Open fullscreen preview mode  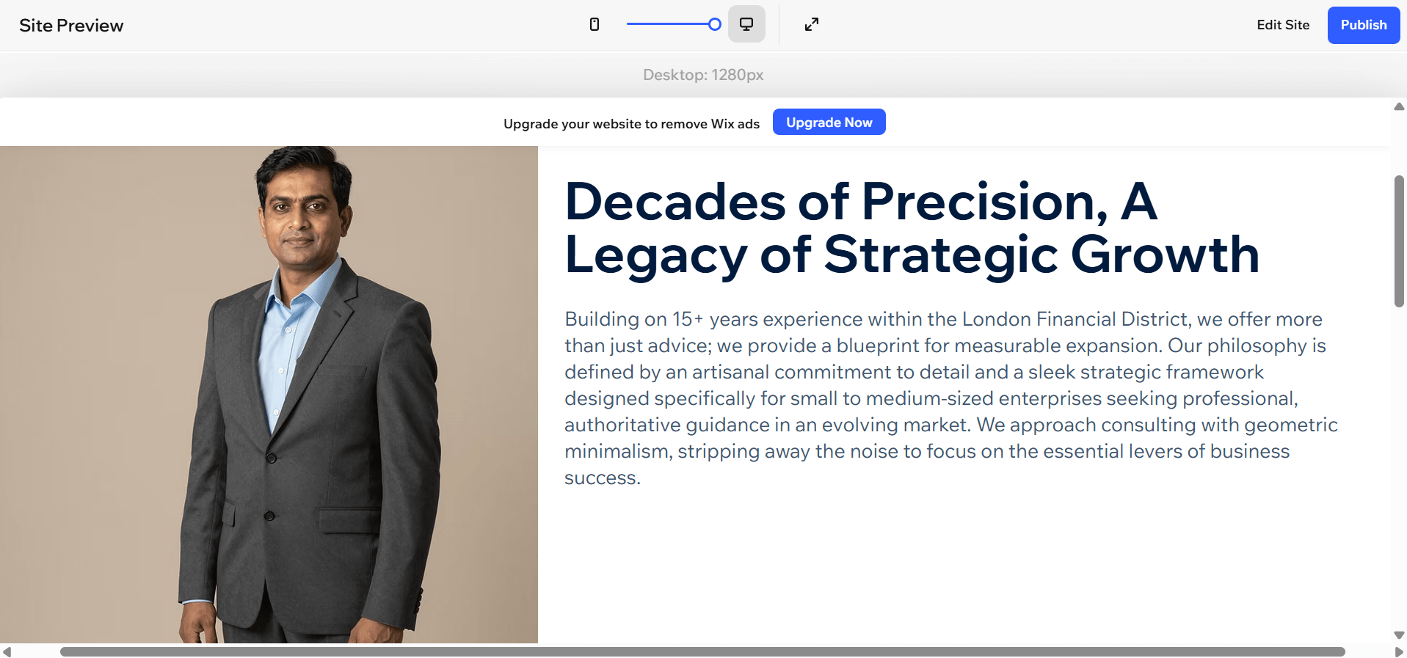pos(811,24)
